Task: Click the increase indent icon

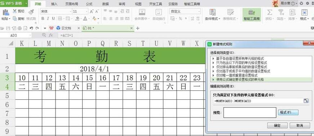Action: tap(128, 11)
